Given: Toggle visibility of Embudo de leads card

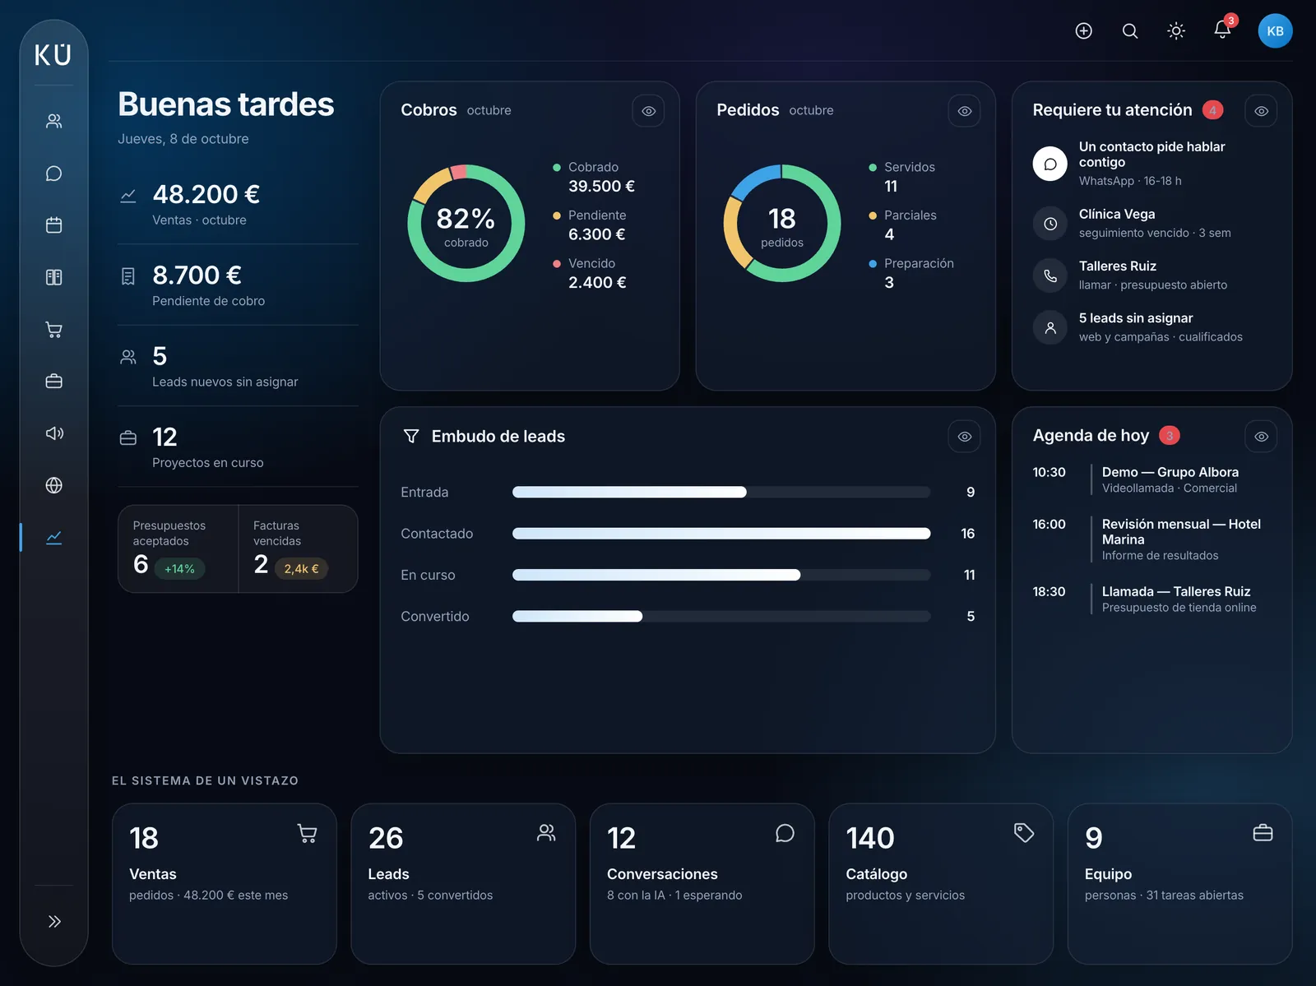Looking at the screenshot, I should click(x=964, y=437).
